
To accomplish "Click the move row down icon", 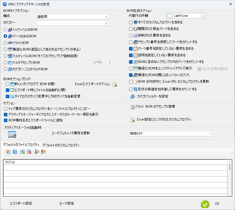I will [x=43, y=152].
